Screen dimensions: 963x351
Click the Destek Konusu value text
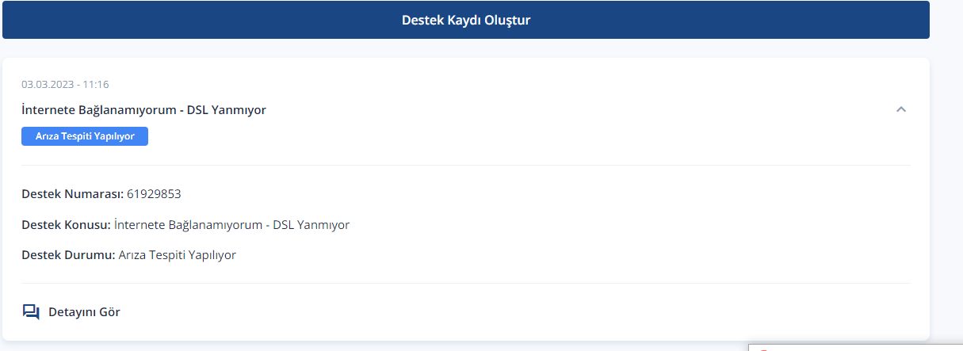click(x=231, y=225)
